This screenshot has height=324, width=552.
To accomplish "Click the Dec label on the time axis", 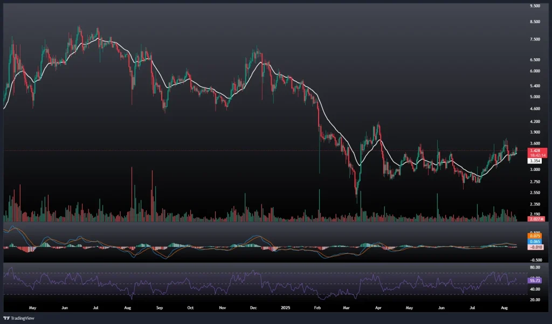I will tap(253, 308).
